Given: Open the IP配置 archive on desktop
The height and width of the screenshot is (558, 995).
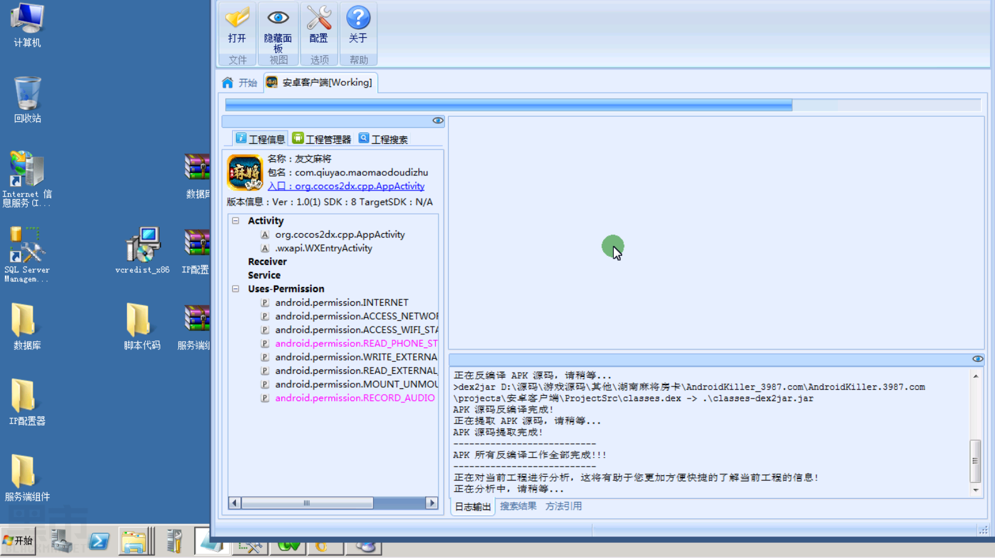Looking at the screenshot, I should coord(196,252).
